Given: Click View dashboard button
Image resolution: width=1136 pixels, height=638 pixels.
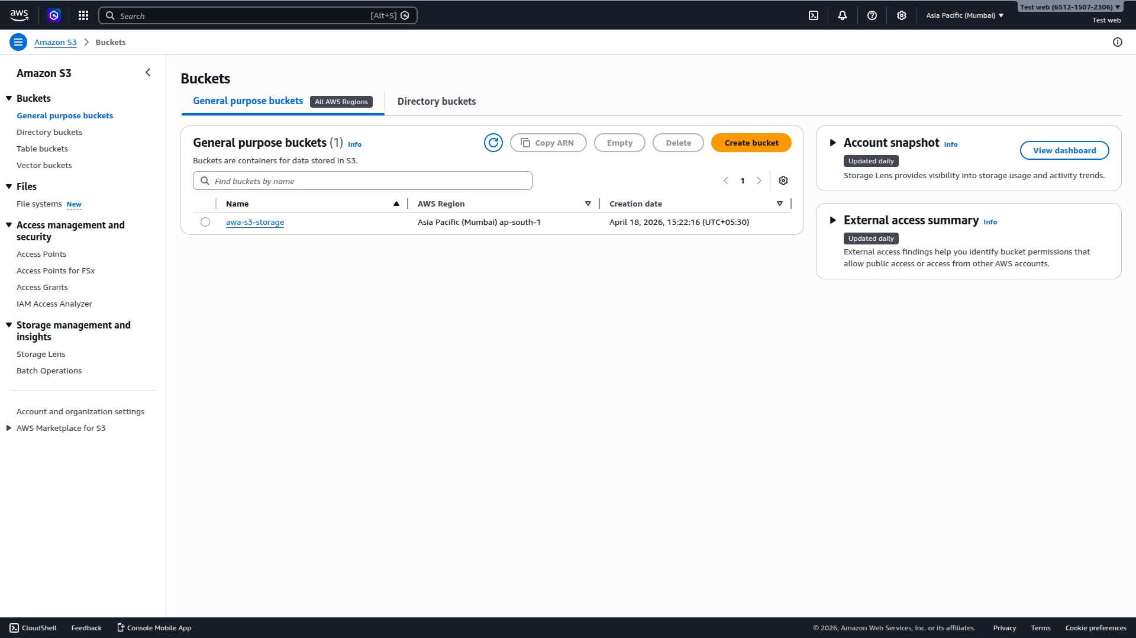Looking at the screenshot, I should [x=1064, y=150].
